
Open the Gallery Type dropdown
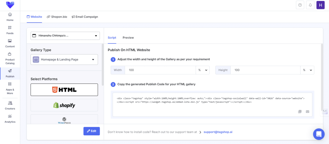[64, 60]
